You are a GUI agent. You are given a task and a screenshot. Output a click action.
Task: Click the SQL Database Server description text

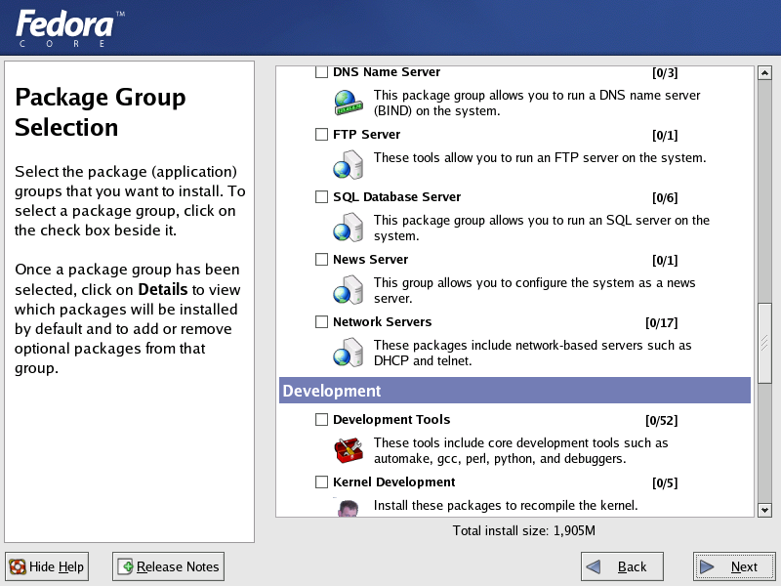point(542,228)
